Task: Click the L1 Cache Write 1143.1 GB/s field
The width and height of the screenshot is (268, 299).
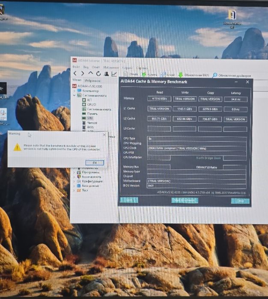Action: coord(185,109)
